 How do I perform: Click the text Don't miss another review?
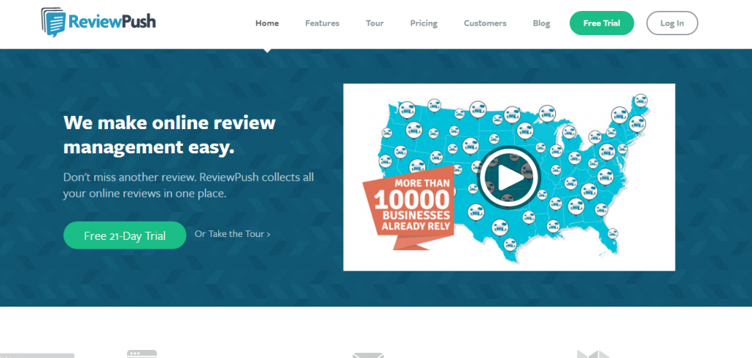129,177
